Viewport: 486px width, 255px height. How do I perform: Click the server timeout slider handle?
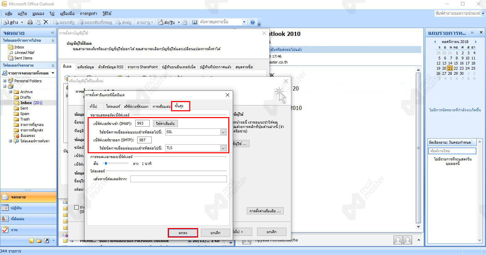[x=106, y=164]
